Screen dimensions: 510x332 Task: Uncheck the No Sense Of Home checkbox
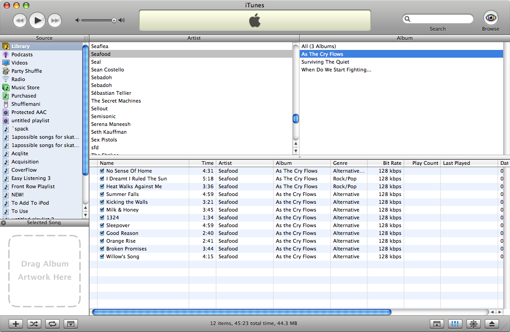(102, 171)
